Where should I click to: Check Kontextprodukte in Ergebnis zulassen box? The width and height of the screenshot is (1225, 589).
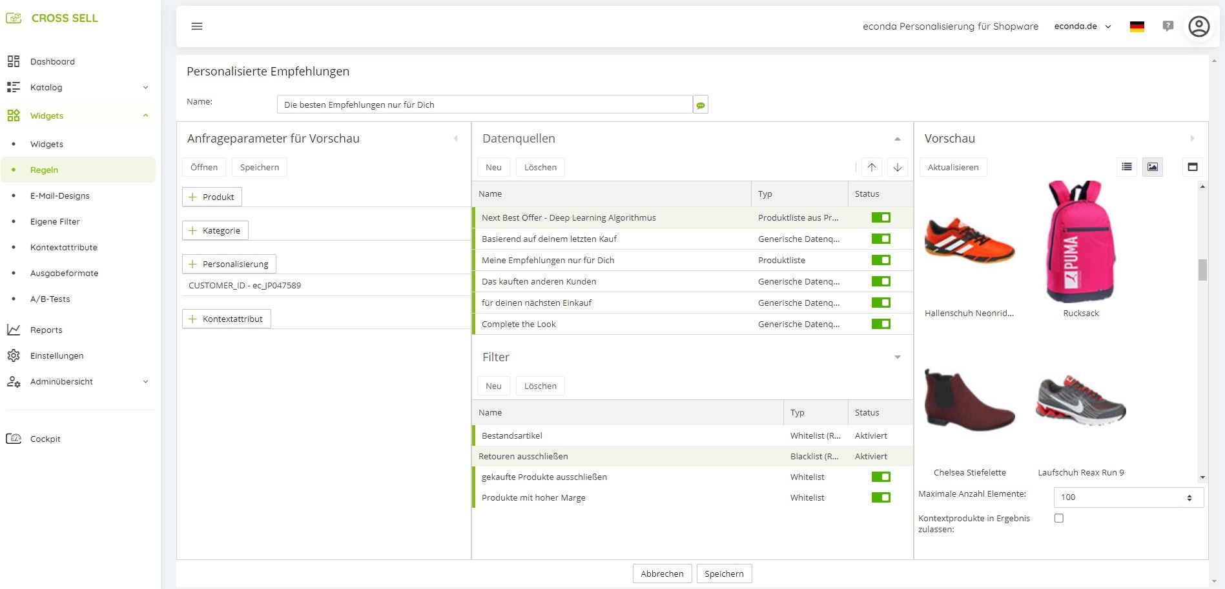point(1059,518)
